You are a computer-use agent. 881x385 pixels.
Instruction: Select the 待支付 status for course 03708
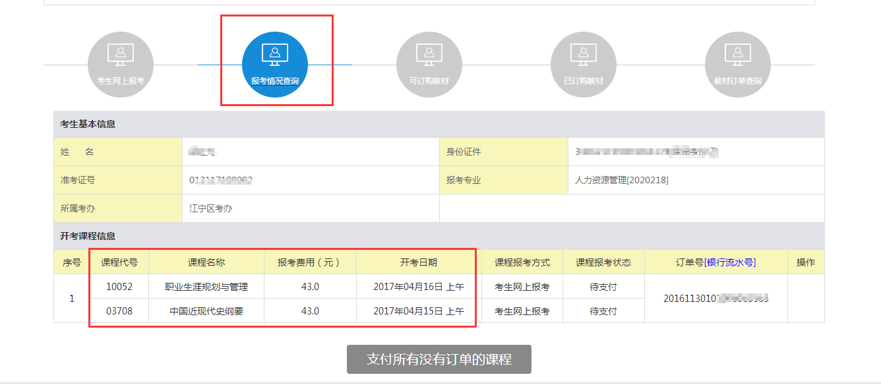point(603,311)
